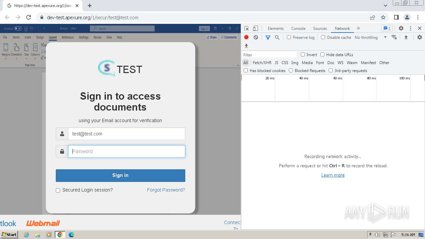Click the email field with test@test.com

click(x=127, y=134)
